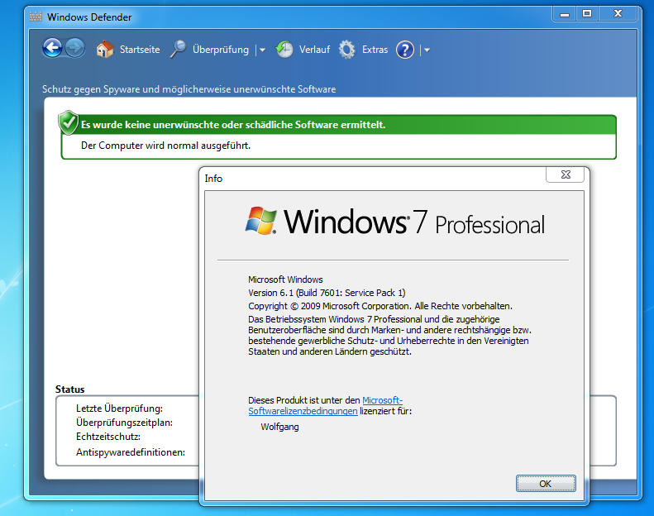
Task: Click the licensed user name 'Wolfgang'
Action: tap(279, 427)
